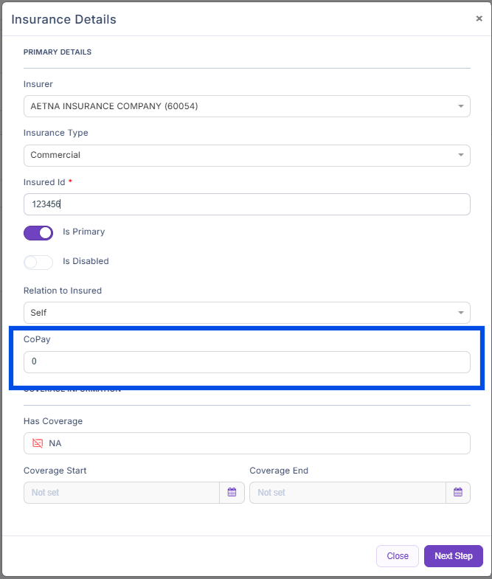Close the Insurance Details dialog with X
492x579 pixels.
(x=479, y=18)
